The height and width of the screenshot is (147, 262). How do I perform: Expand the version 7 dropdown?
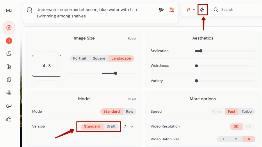point(132,126)
